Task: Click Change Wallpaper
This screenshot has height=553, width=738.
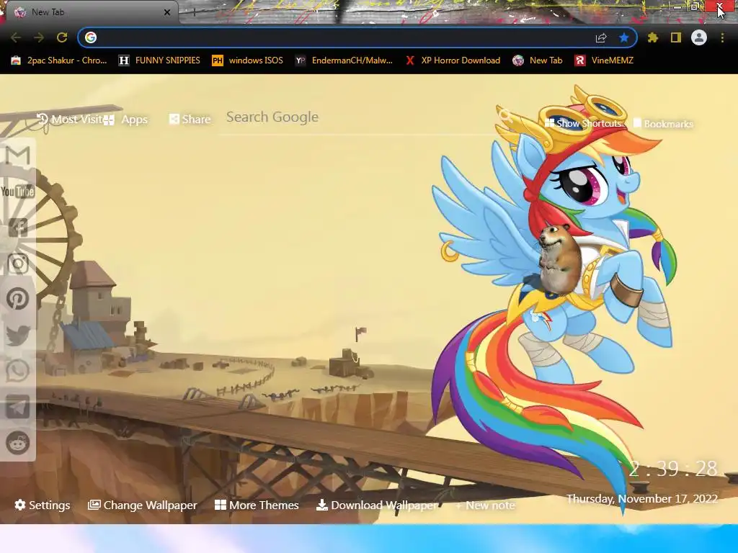Action: (142, 505)
